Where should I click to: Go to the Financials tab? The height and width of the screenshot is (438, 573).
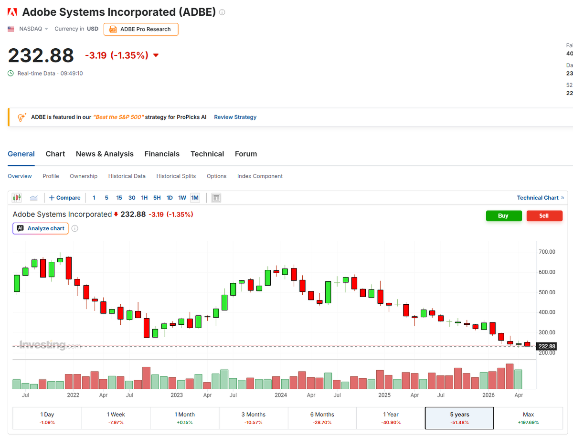pos(162,154)
